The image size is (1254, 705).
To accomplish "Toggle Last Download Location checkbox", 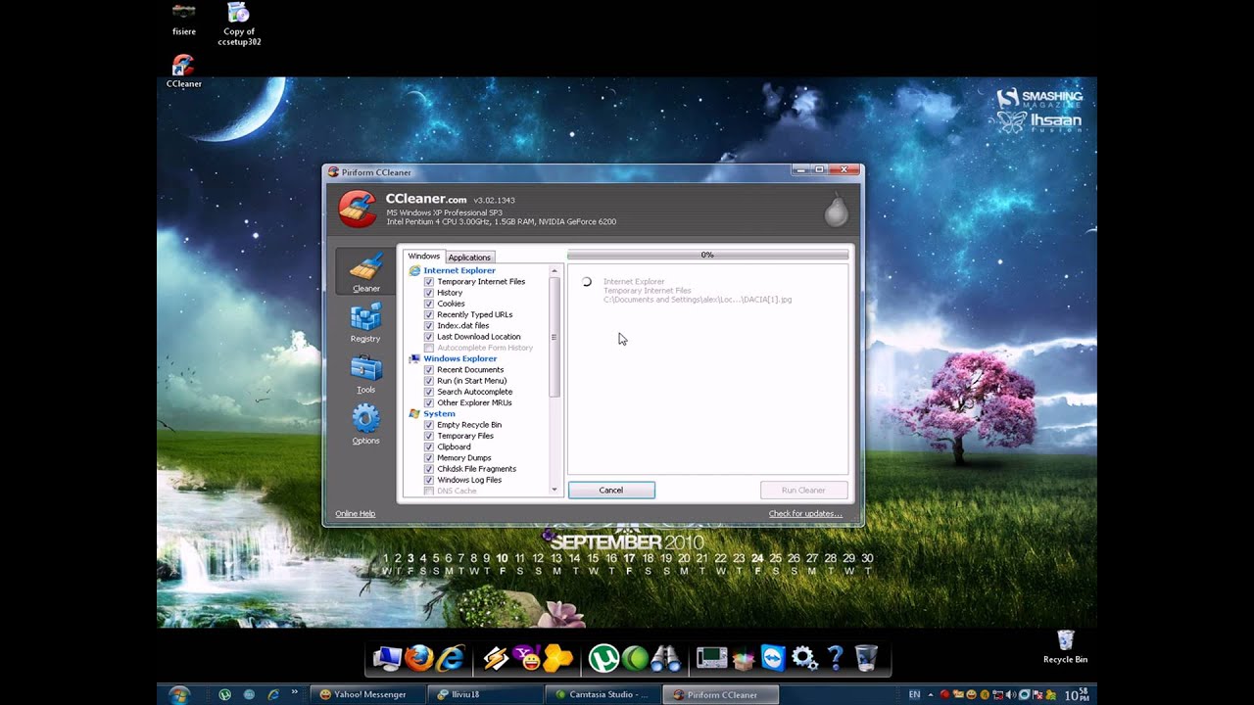I will [429, 337].
